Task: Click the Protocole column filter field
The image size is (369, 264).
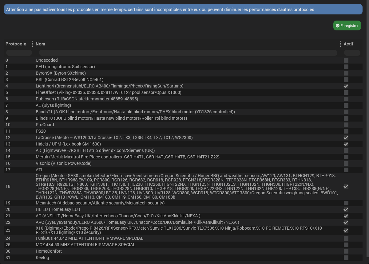Action: (x=19, y=53)
